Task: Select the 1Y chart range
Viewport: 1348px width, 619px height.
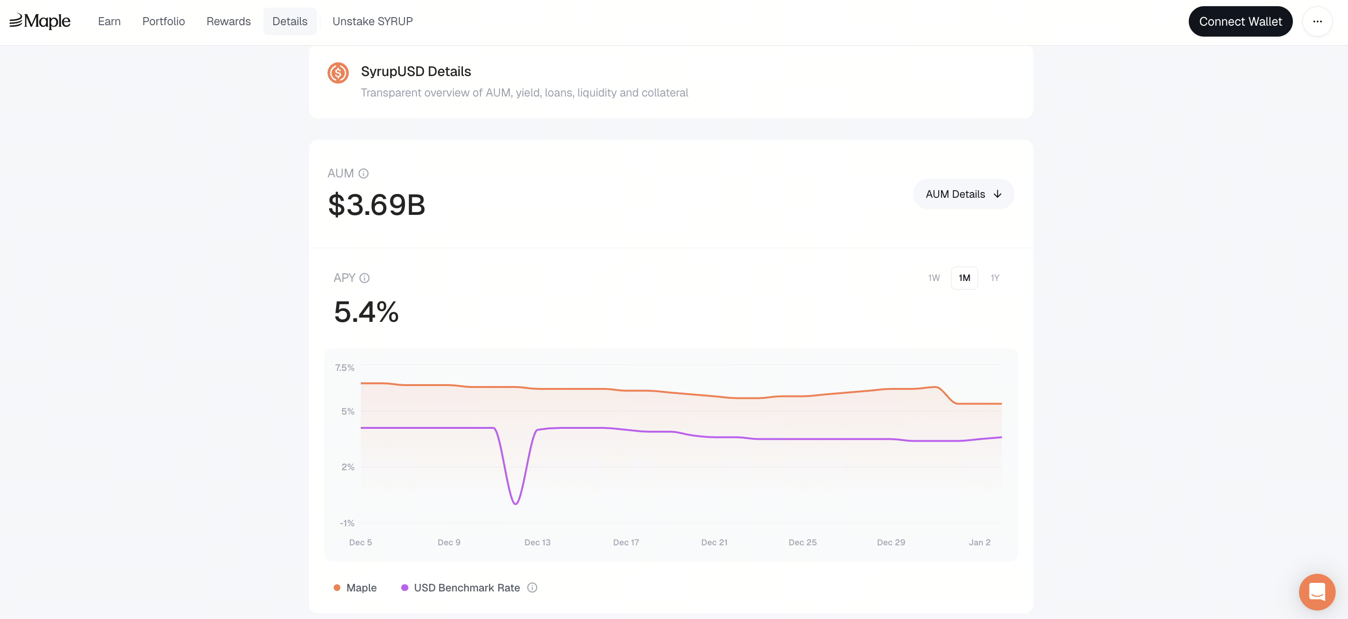Action: 995,278
